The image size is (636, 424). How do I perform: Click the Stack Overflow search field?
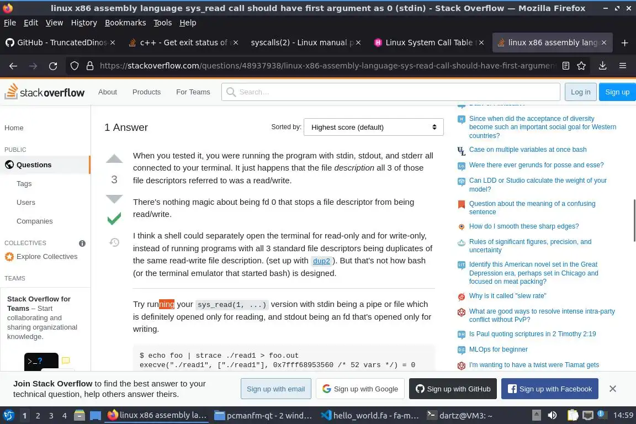click(391, 92)
